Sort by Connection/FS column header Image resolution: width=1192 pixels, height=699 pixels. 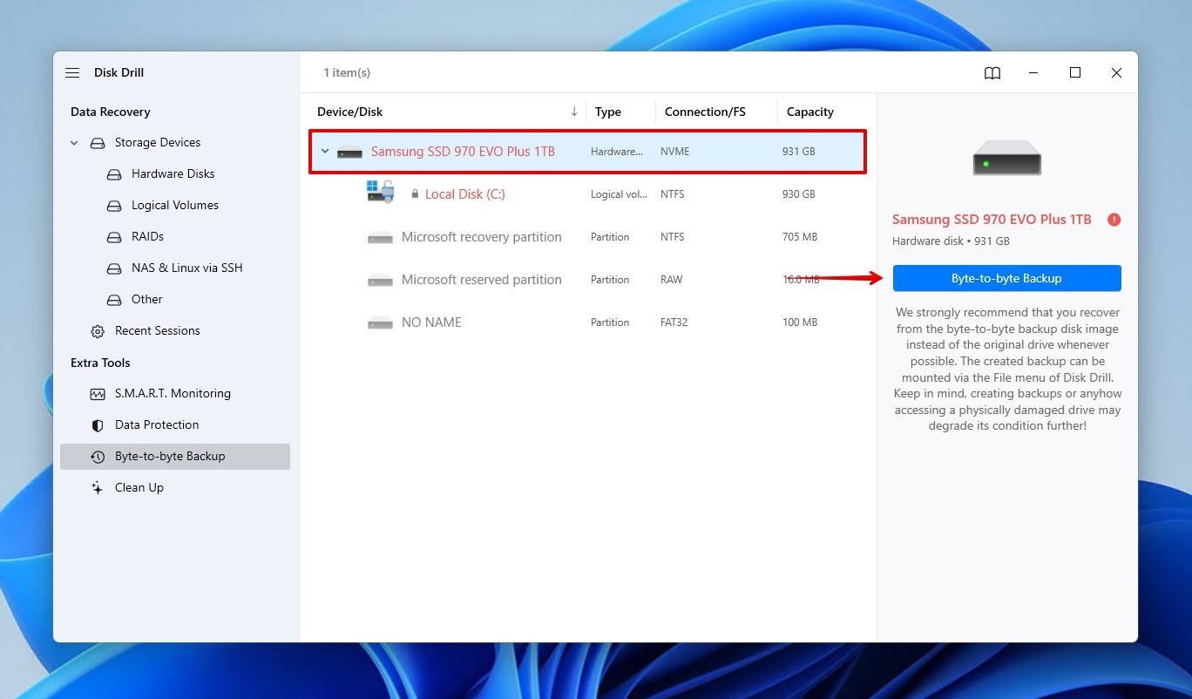[705, 112]
